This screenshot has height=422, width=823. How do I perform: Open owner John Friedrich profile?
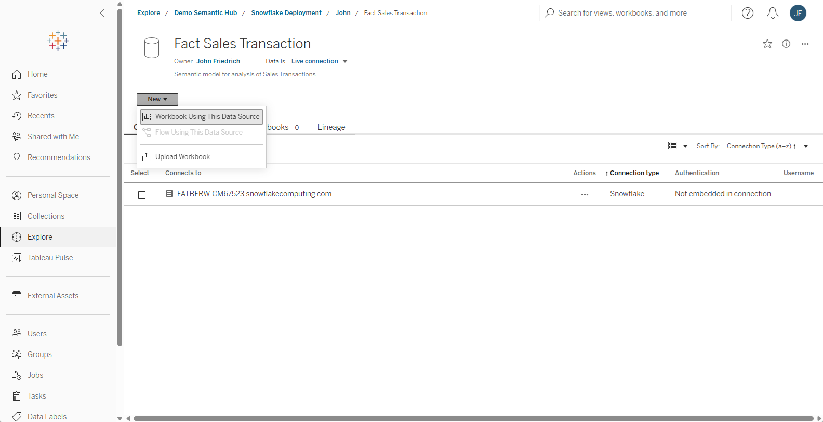coord(218,61)
